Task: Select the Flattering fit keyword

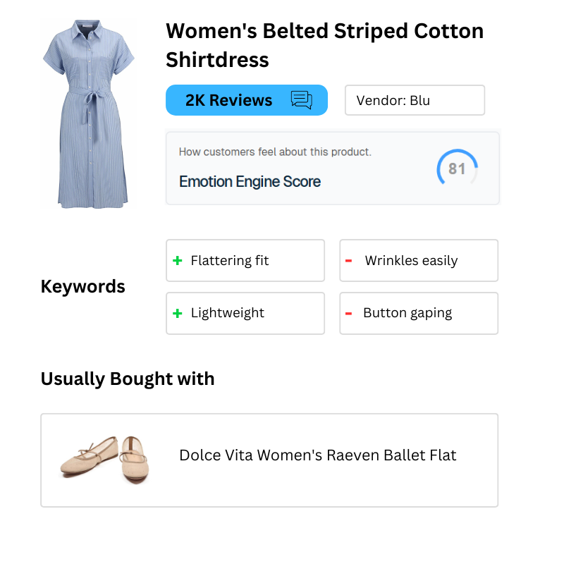Action: tap(245, 260)
